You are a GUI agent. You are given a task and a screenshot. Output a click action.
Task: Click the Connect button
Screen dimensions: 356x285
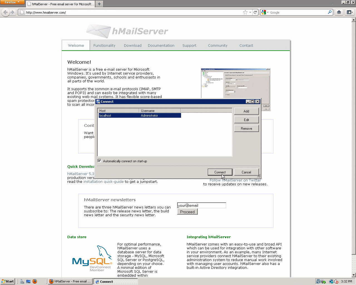coord(220,172)
